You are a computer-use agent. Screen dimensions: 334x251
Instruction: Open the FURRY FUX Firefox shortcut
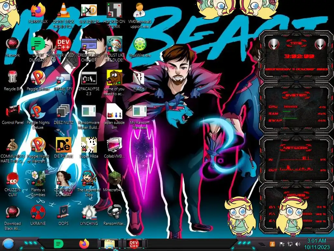coord(38,11)
